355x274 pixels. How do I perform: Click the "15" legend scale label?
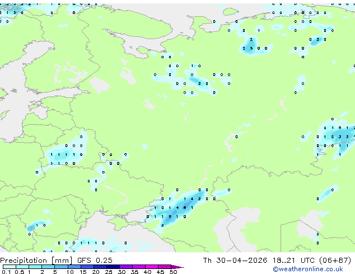point(83,272)
